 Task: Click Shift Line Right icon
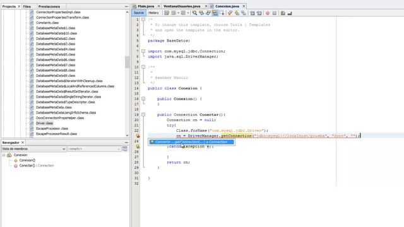point(259,13)
